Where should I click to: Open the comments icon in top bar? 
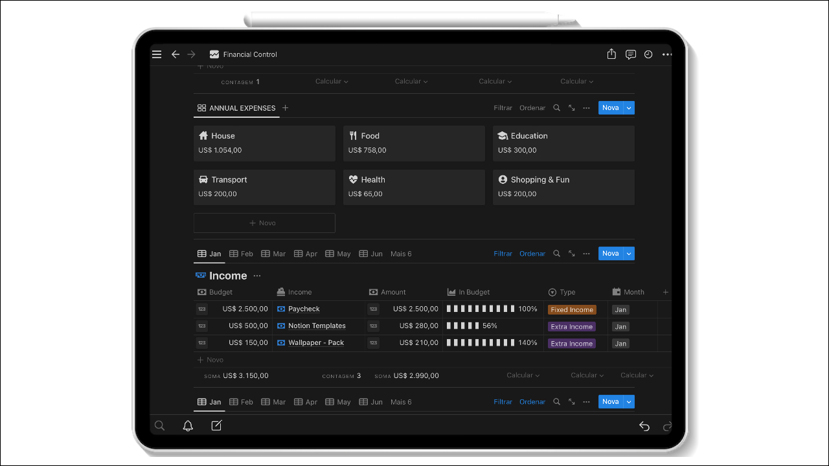[x=630, y=54]
